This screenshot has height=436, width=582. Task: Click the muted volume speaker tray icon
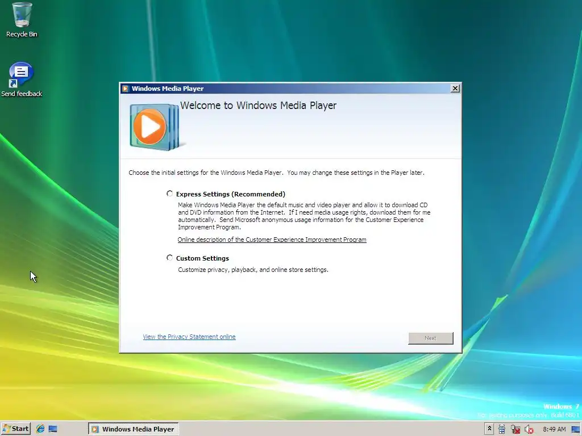click(529, 429)
